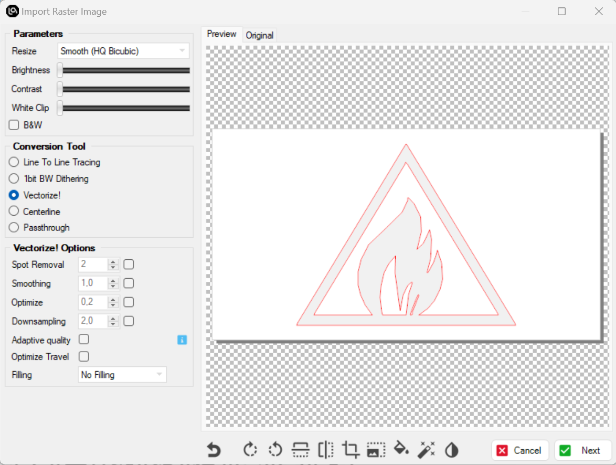Expand the Filling dropdown

(122, 375)
